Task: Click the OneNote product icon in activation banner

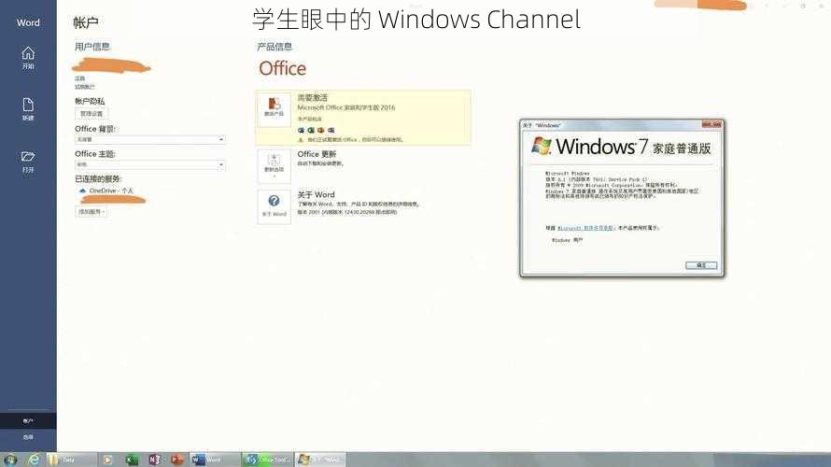Action: (x=331, y=130)
